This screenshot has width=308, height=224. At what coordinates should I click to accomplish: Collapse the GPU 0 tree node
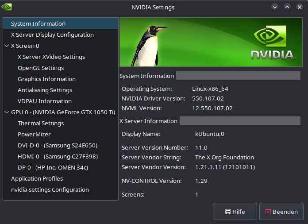point(7,112)
